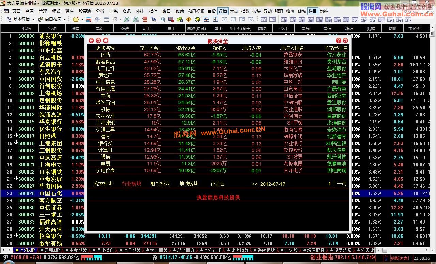Screen dimensions: 436x264
Task: Click 香雪制药 in 净流入排名 column
Action: click(293, 55)
